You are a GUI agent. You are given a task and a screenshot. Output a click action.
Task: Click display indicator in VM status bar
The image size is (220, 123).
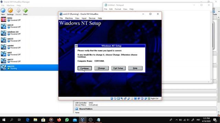(135, 98)
